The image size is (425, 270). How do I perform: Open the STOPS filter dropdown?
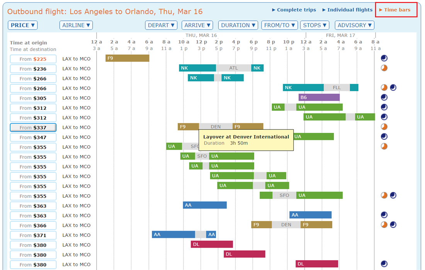(314, 25)
